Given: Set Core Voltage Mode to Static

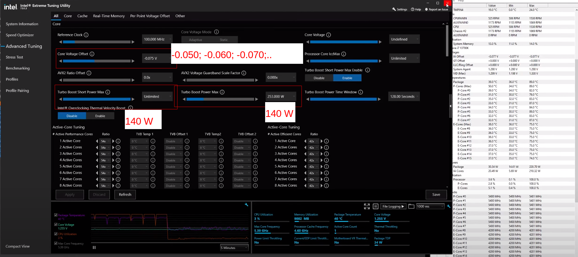Looking at the screenshot, I should pos(224,40).
